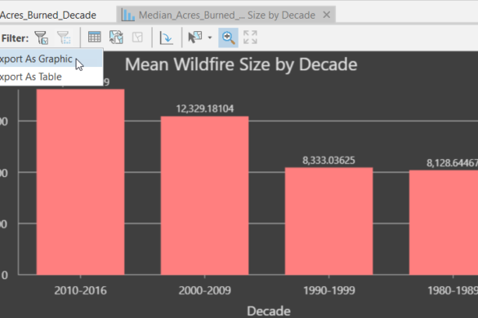Click the chart title Mean Wildfire Size by Decade

241,64
